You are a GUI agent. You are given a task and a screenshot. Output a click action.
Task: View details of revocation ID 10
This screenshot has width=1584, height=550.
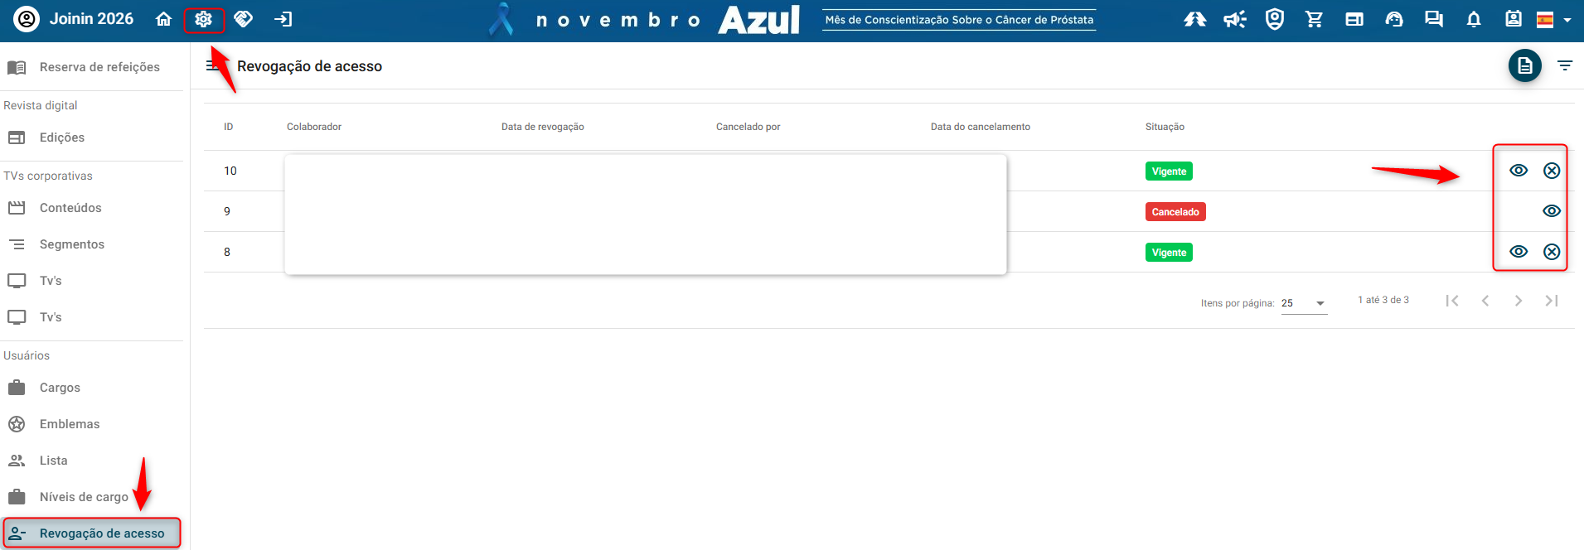(x=1518, y=171)
